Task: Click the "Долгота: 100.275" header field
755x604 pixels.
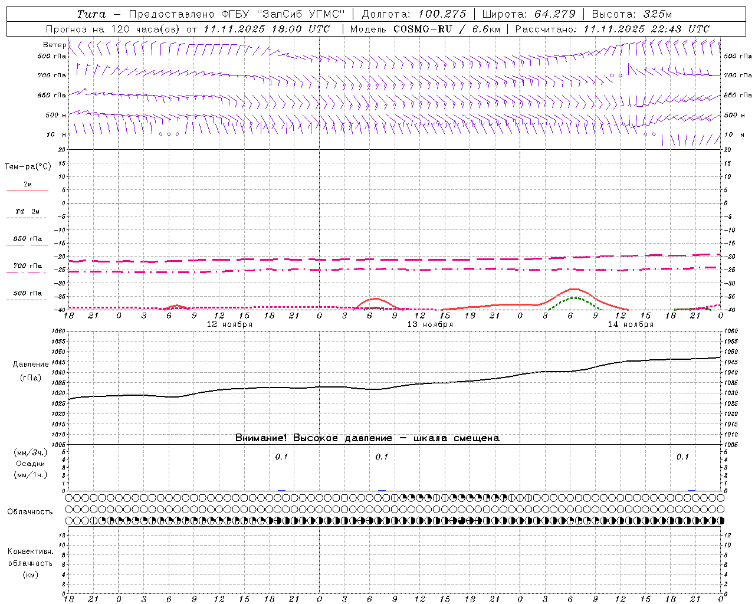Action: pos(413,14)
